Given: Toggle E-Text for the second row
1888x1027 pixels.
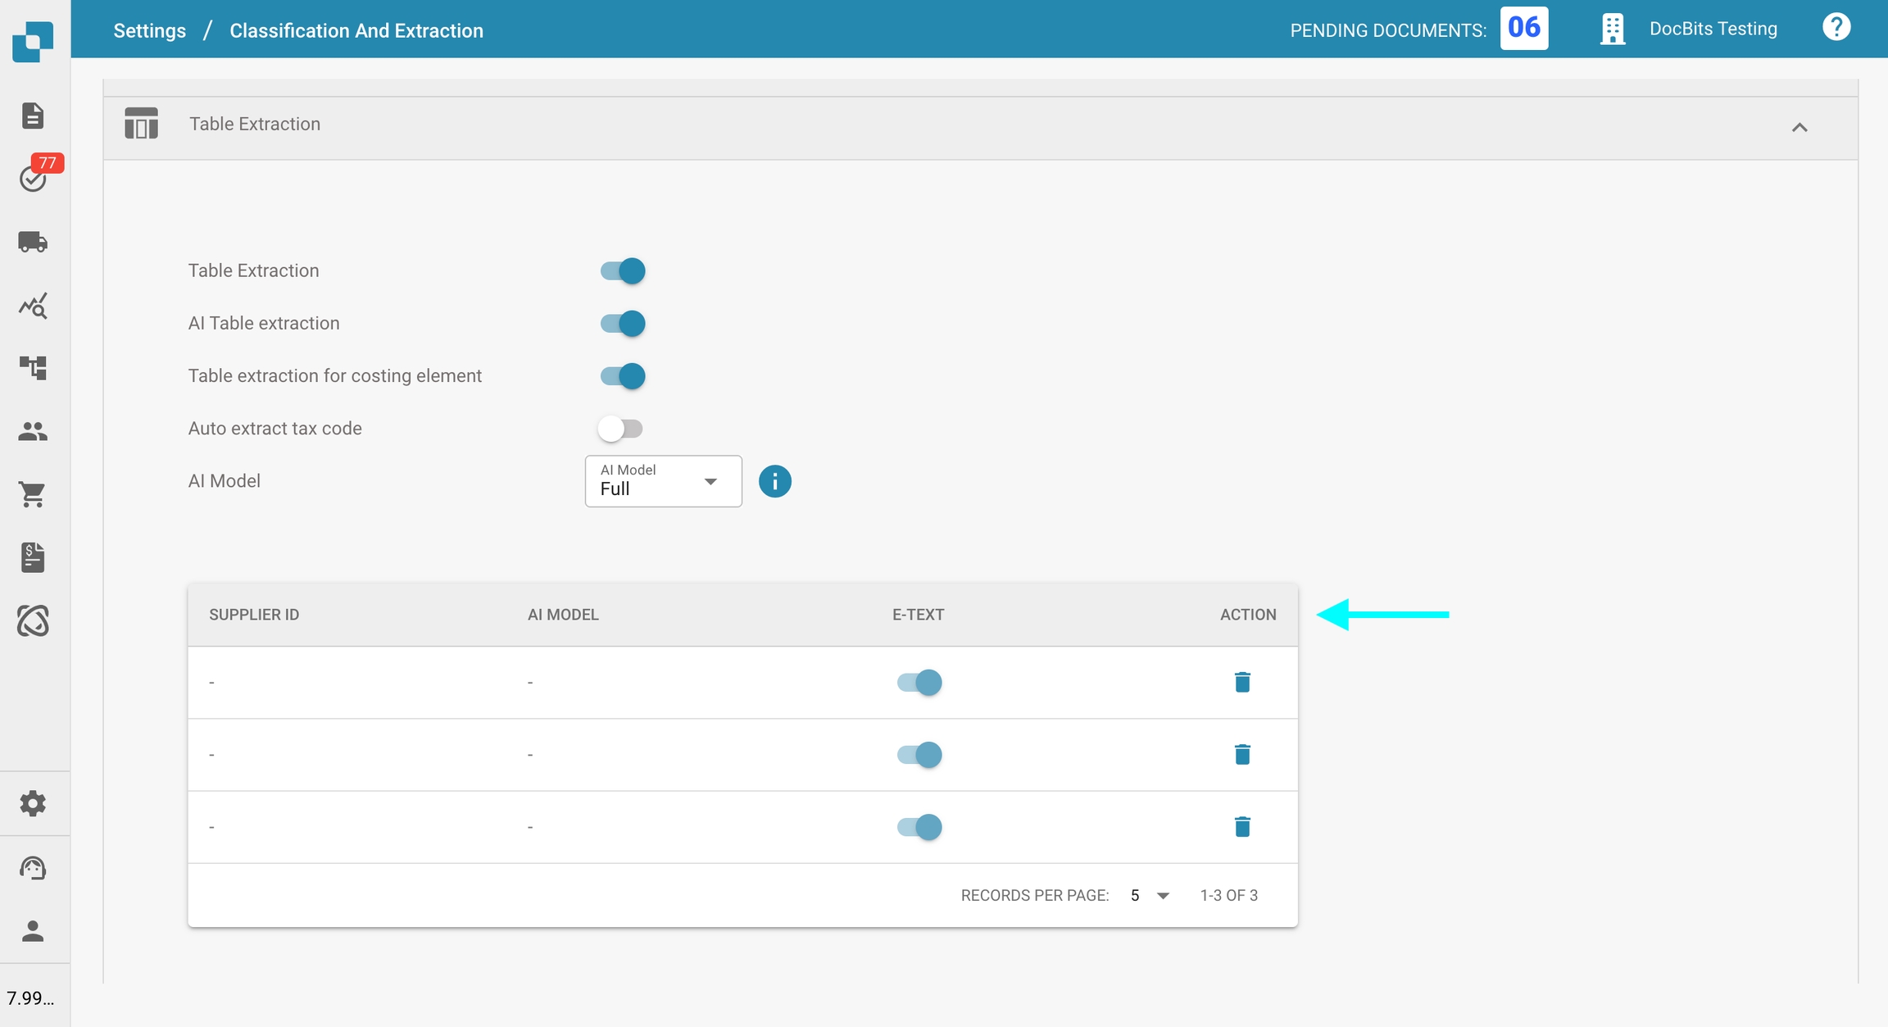Looking at the screenshot, I should click(x=919, y=754).
